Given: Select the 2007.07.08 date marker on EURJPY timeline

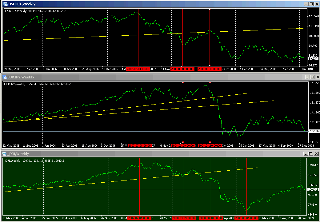Looking at the screenshot, I should 140,145.
